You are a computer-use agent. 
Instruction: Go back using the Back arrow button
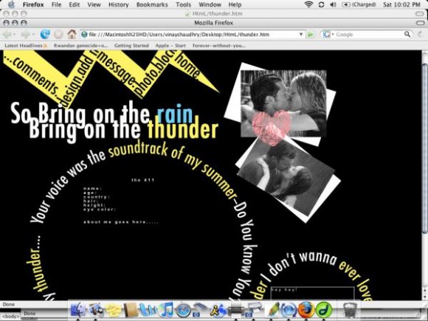coord(7,35)
